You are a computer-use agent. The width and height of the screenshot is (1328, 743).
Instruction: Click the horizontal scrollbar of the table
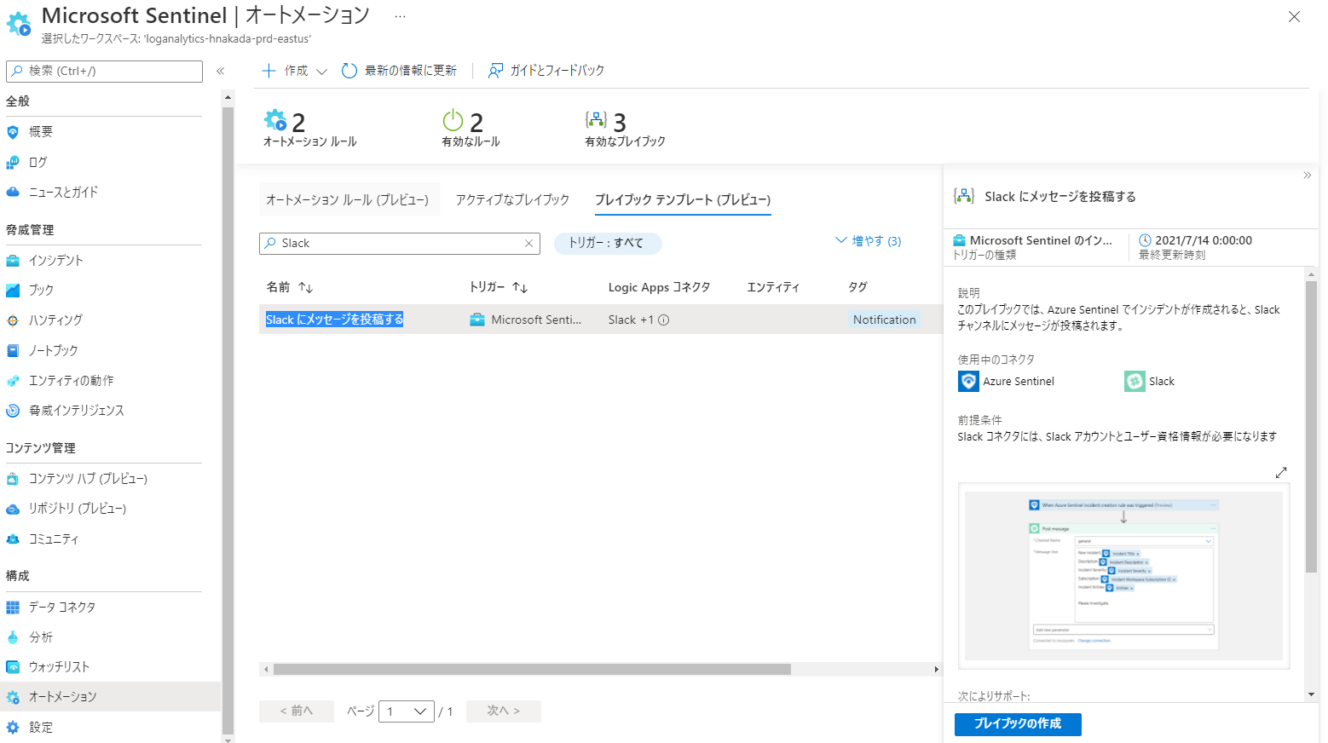(x=532, y=670)
